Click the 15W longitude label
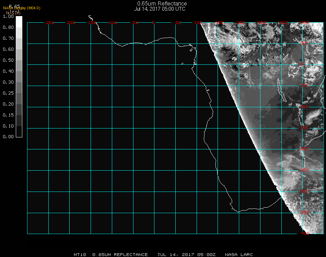The height and width of the screenshot is (257, 326). click(x=92, y=23)
